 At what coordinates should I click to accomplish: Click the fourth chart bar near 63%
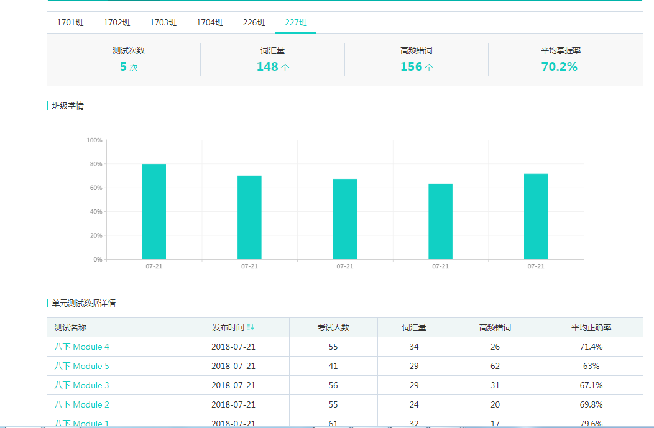click(x=440, y=222)
